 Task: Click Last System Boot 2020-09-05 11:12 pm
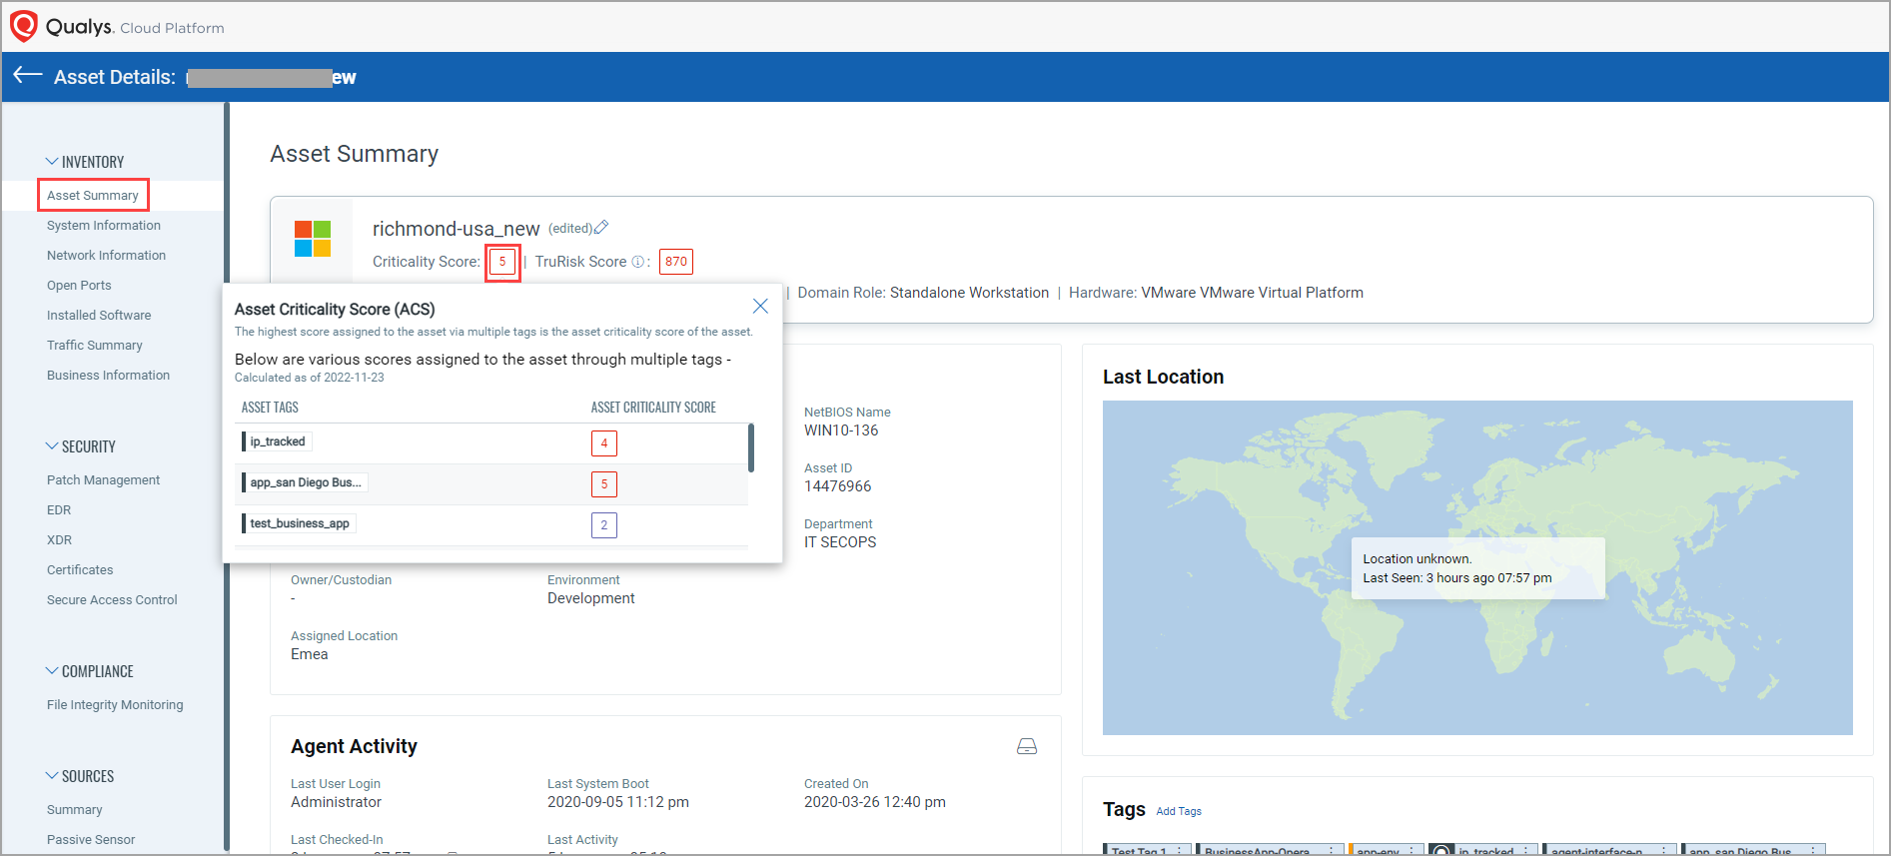point(618,802)
